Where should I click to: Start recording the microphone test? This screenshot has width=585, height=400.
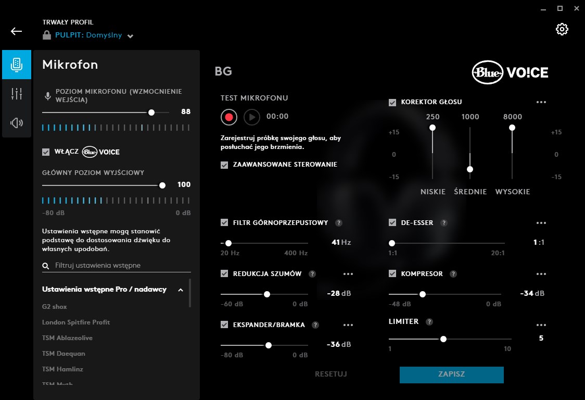228,117
